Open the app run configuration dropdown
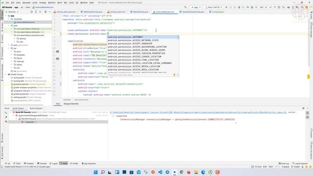313x176 pixels. [196, 7]
